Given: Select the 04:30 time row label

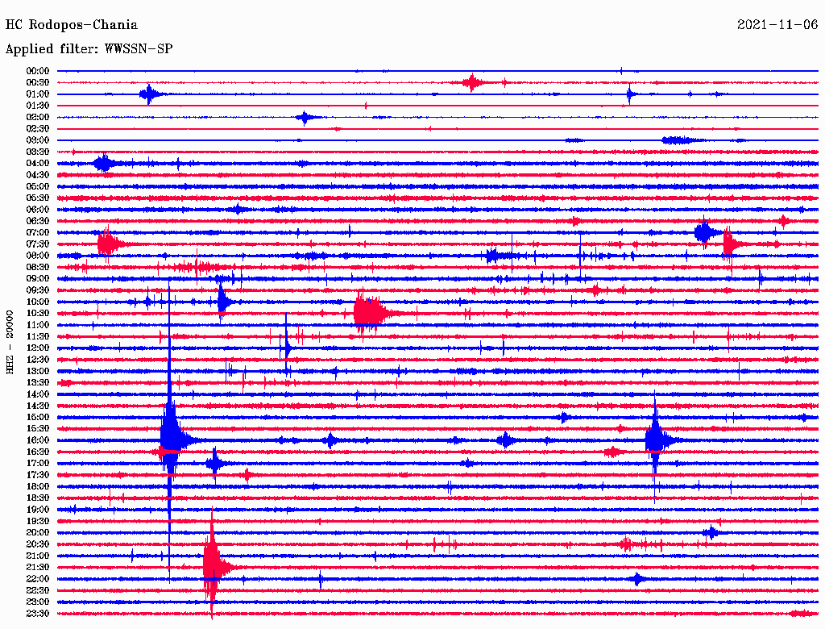Looking at the screenshot, I should (x=38, y=175).
